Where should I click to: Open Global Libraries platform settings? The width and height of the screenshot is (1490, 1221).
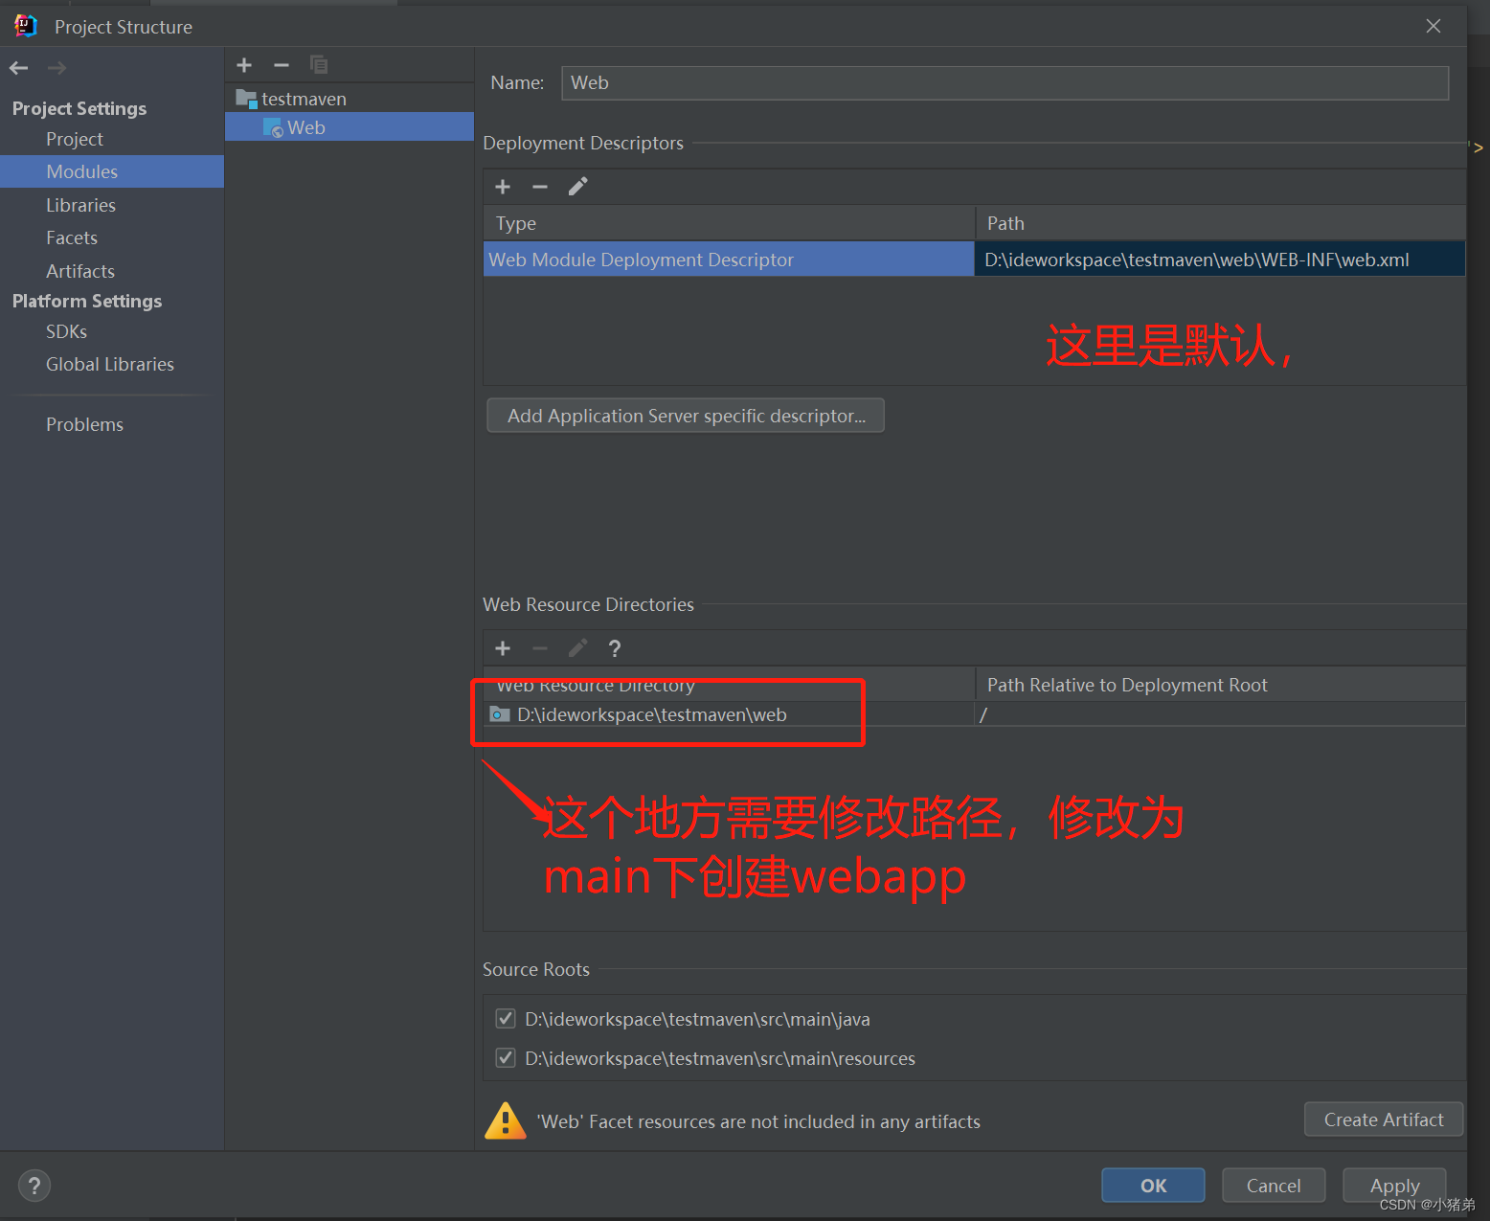112,364
